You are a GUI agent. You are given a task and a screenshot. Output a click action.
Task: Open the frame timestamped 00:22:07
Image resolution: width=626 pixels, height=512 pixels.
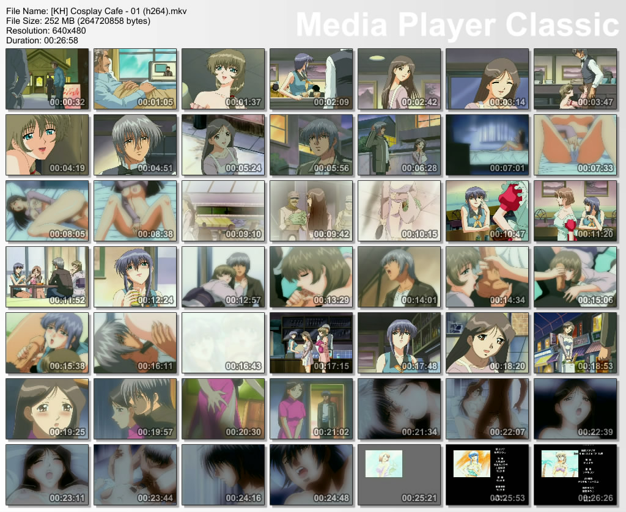487,409
